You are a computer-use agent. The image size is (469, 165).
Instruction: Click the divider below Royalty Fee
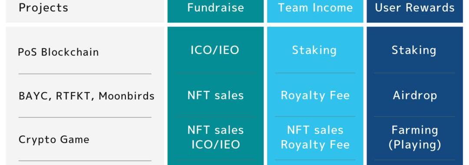pos(315,116)
